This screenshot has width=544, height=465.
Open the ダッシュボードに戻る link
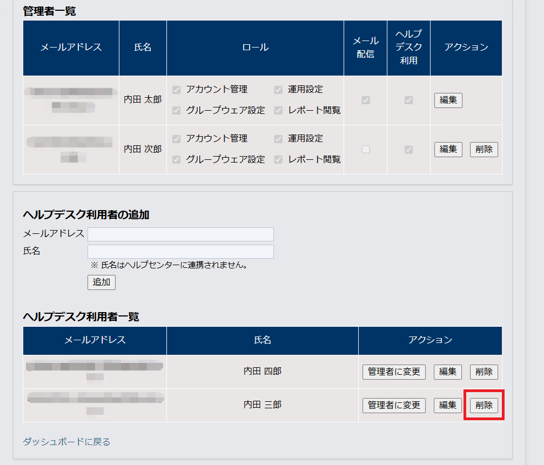pos(66,442)
